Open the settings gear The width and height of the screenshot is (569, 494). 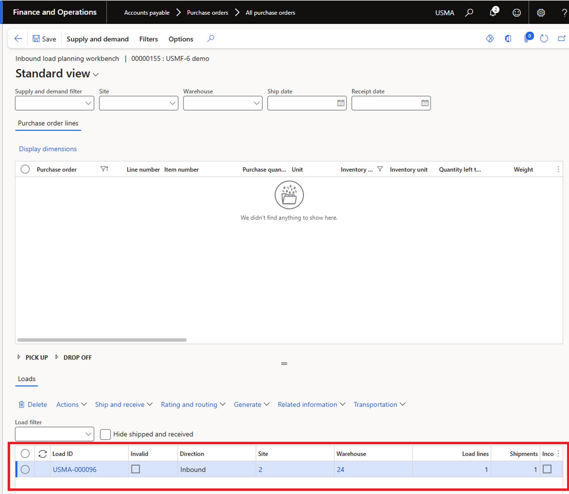point(541,13)
